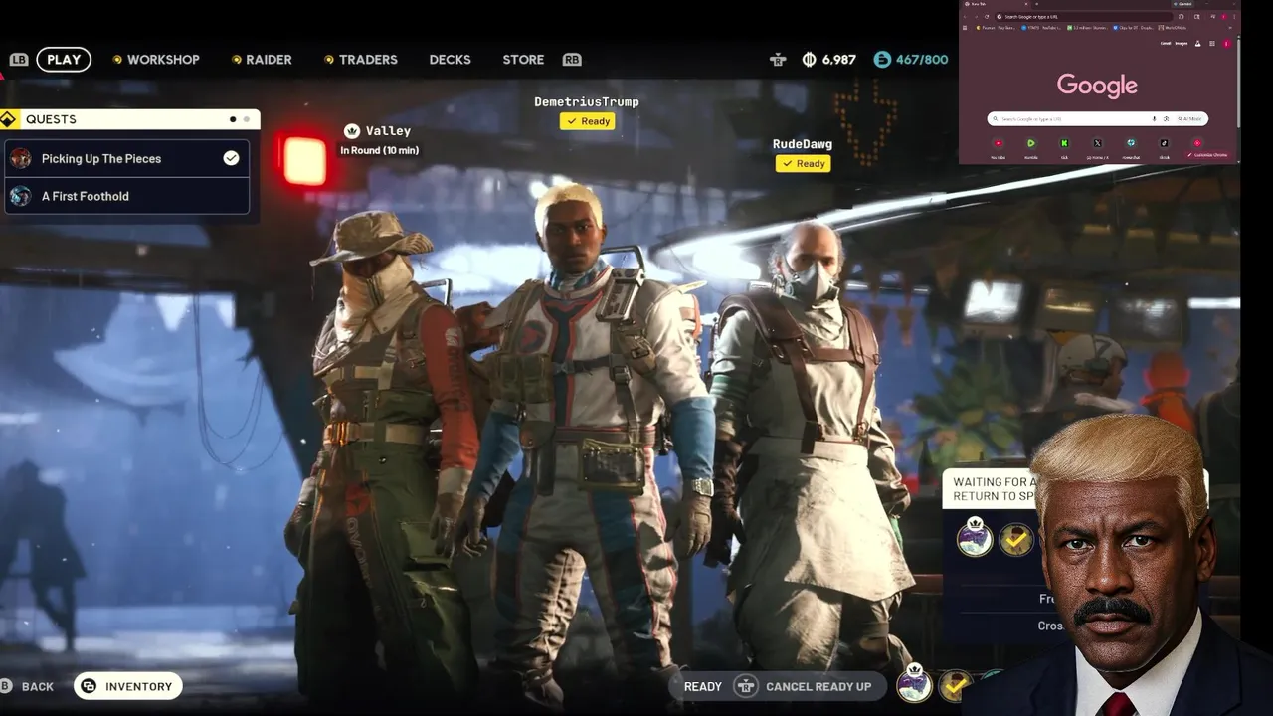
Task: Click Customize Chrome button
Action: tap(1207, 155)
